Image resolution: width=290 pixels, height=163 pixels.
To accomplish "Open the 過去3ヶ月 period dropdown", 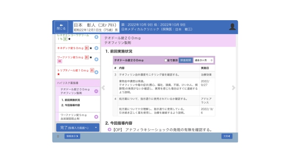I will coord(203,60).
